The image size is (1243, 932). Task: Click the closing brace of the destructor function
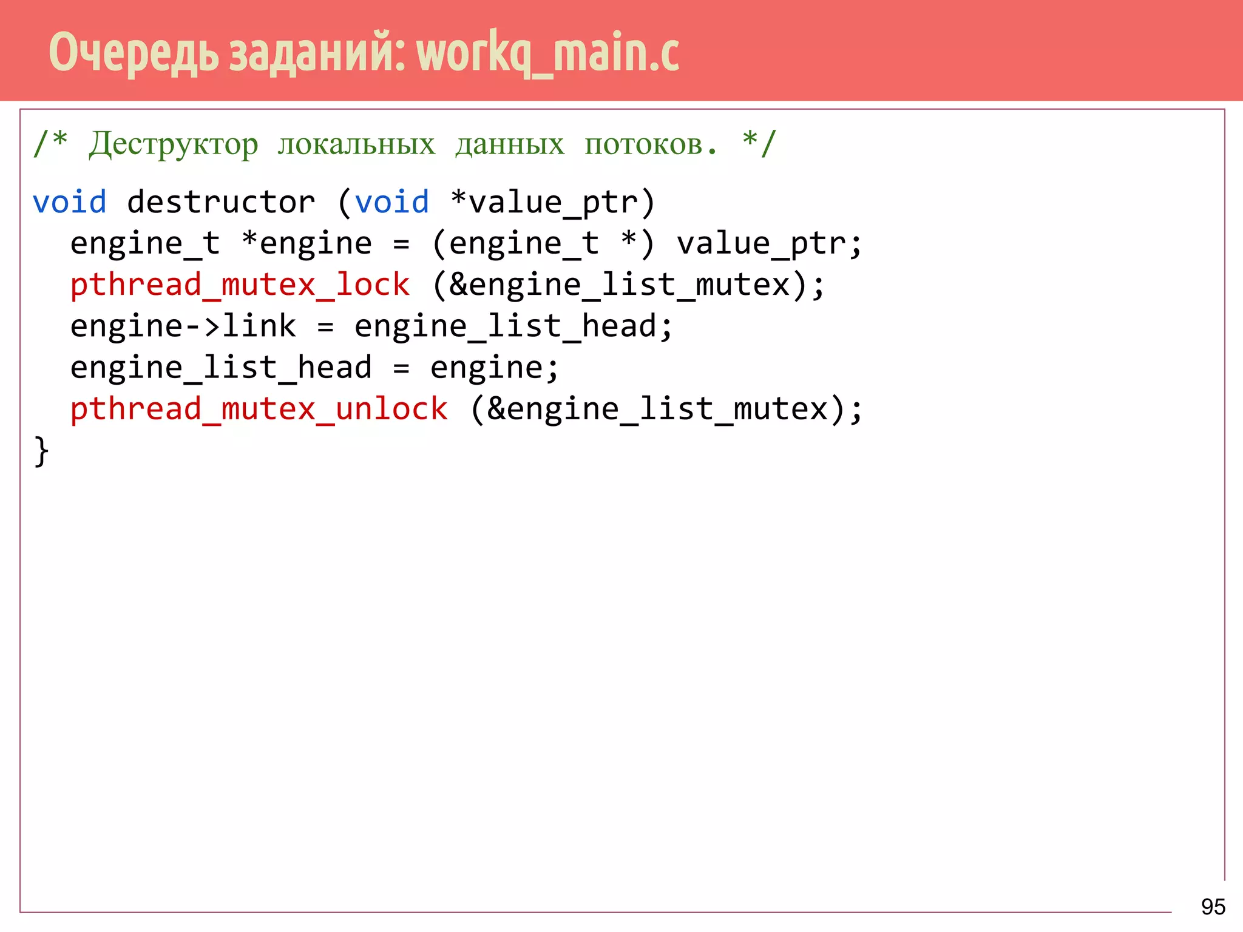click(41, 451)
